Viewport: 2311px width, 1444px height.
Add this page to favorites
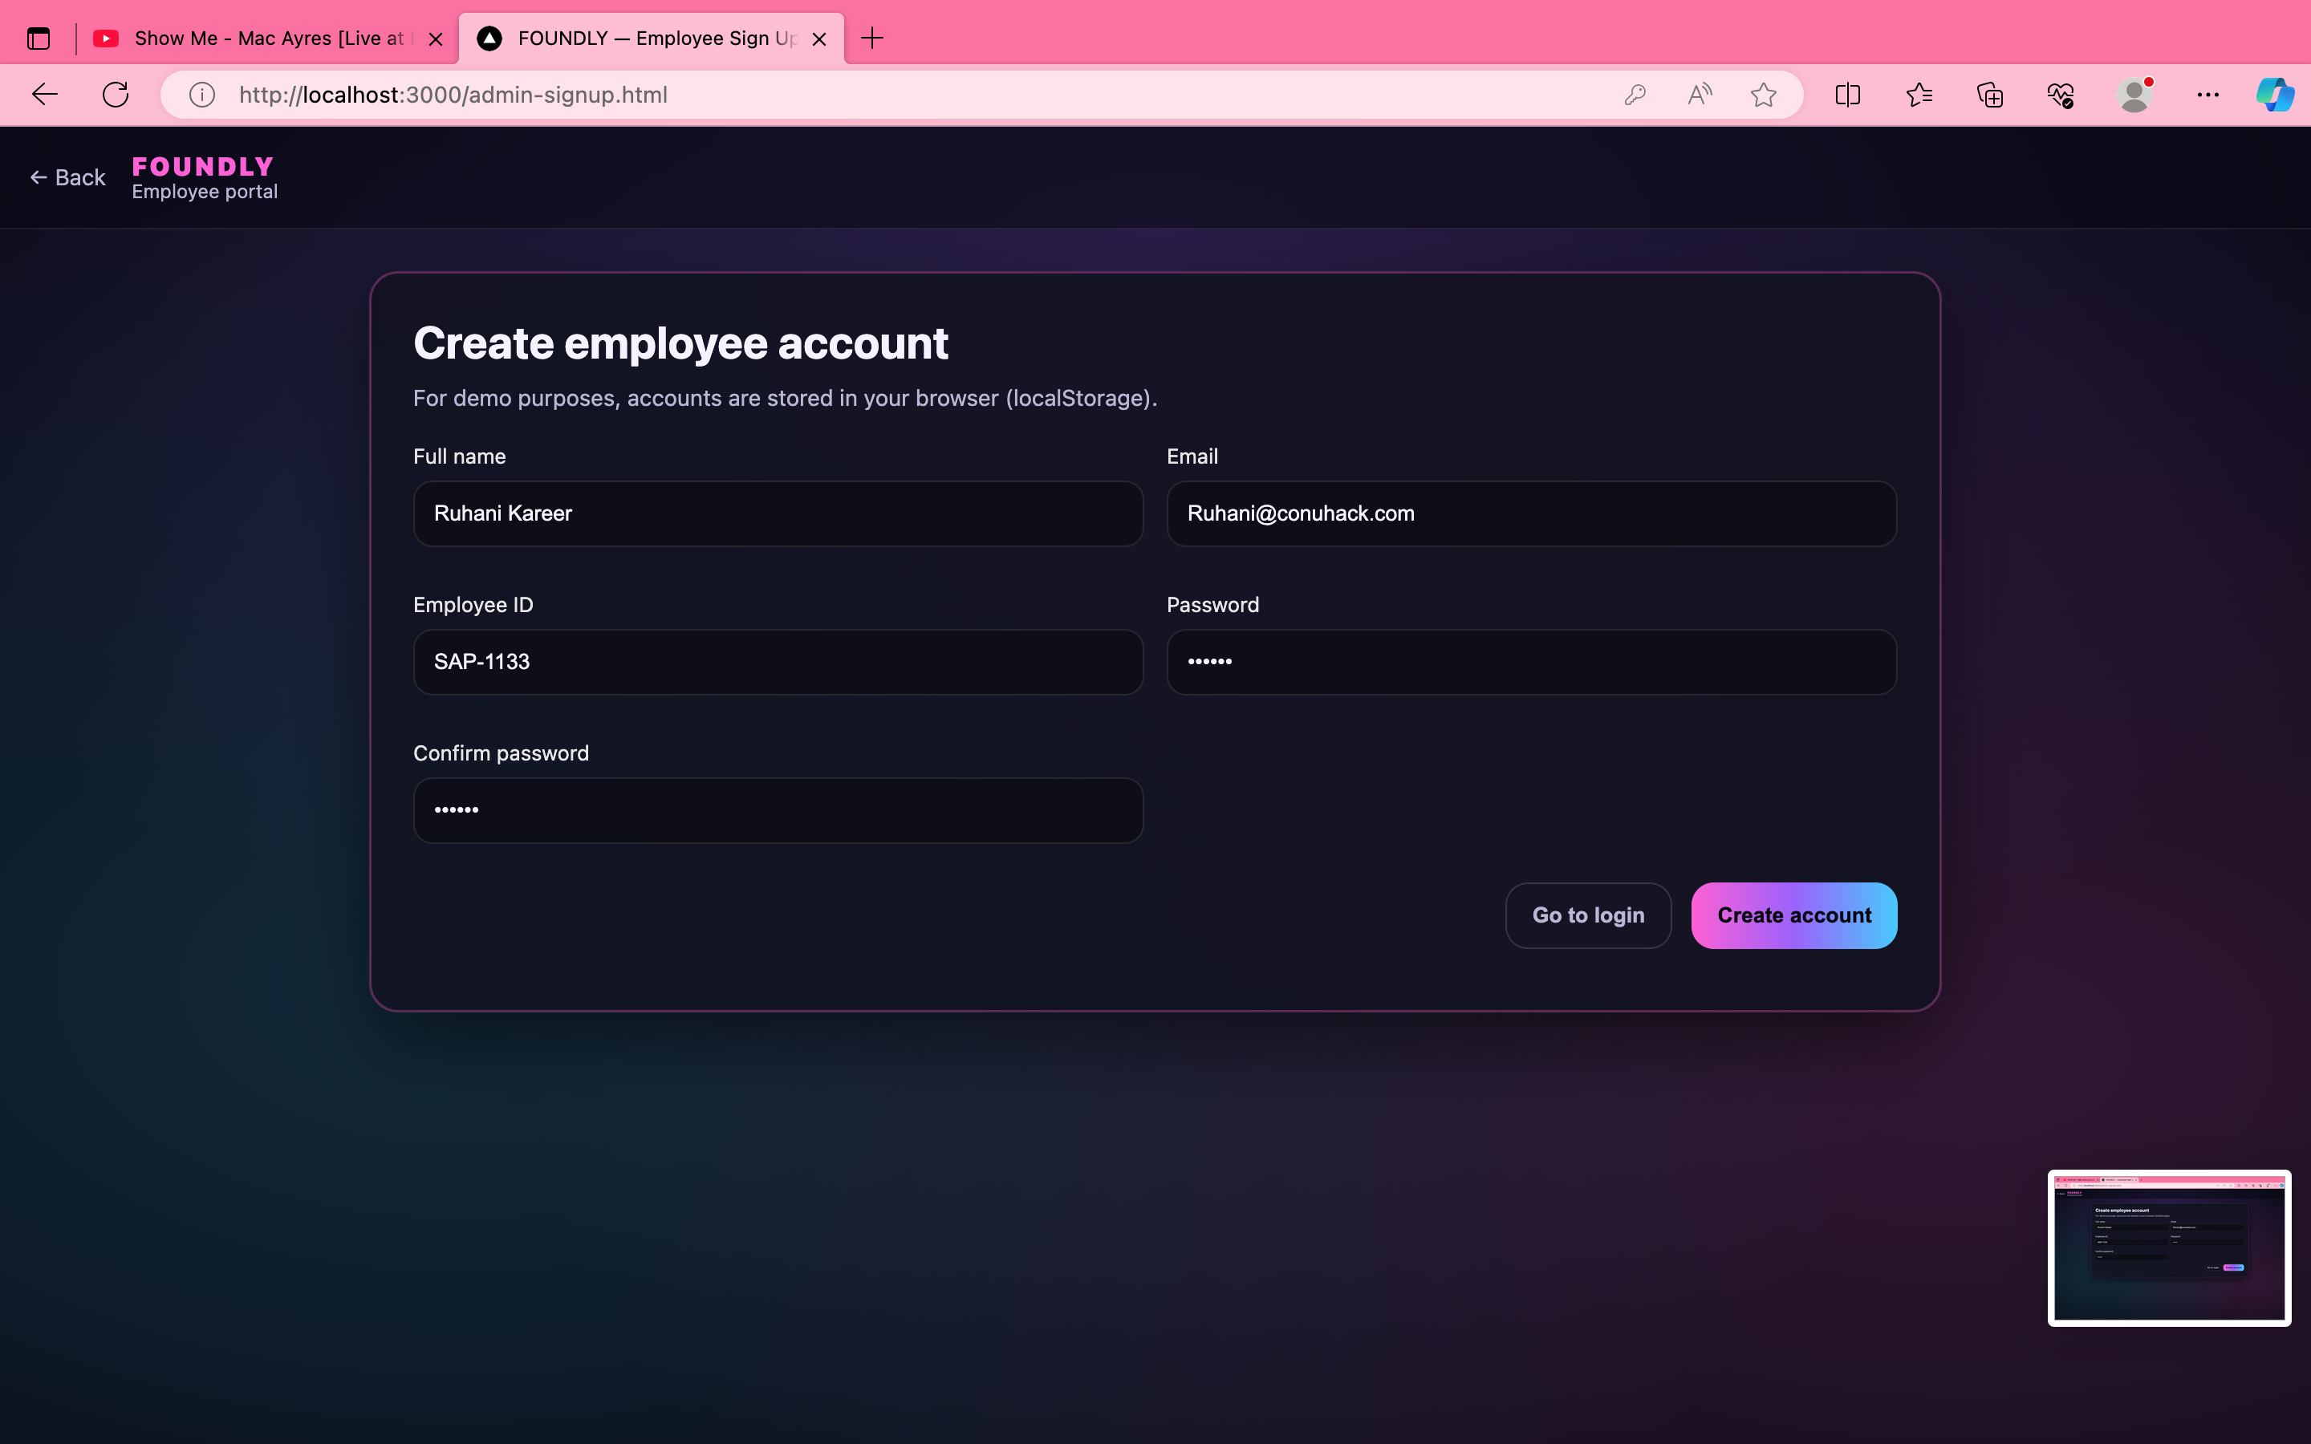pos(1763,95)
